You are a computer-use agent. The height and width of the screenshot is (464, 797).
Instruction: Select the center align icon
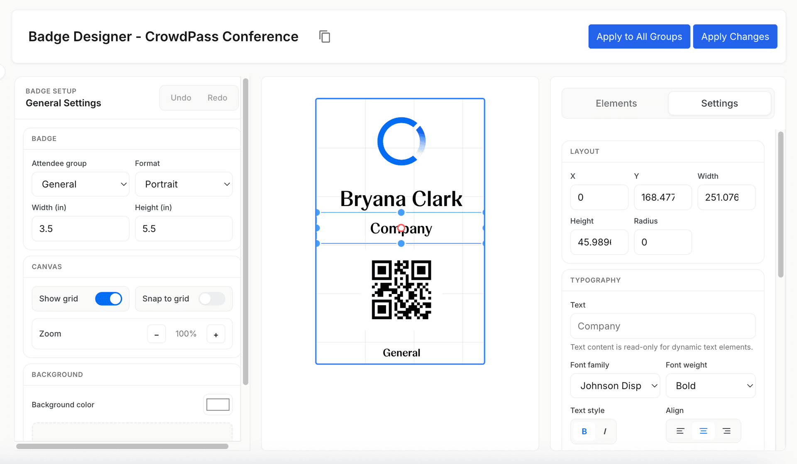coord(703,431)
